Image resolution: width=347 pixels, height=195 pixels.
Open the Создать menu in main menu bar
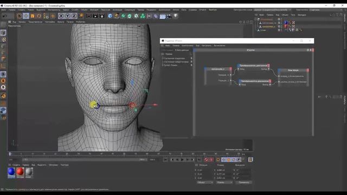point(22,10)
